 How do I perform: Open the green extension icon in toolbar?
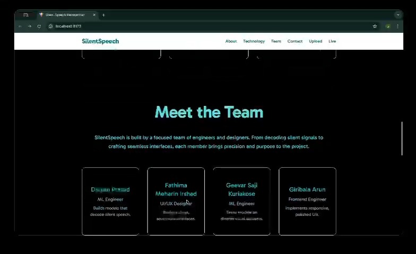tap(388, 26)
